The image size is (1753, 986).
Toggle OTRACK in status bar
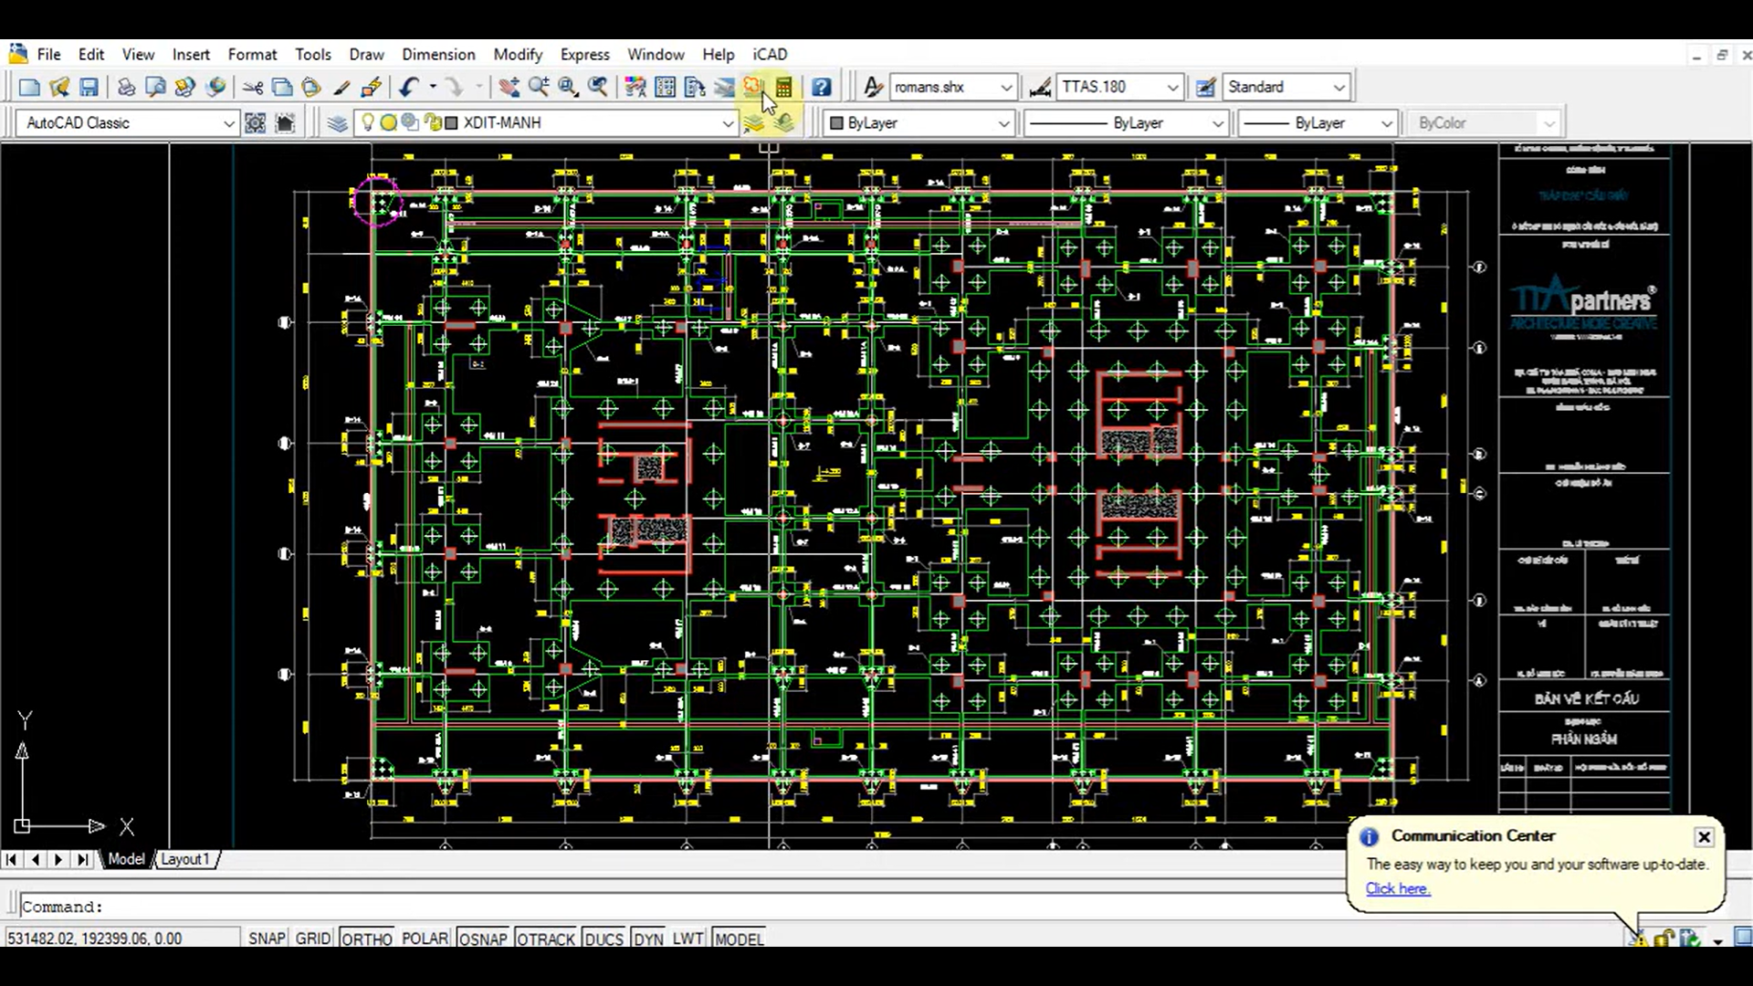(x=546, y=939)
